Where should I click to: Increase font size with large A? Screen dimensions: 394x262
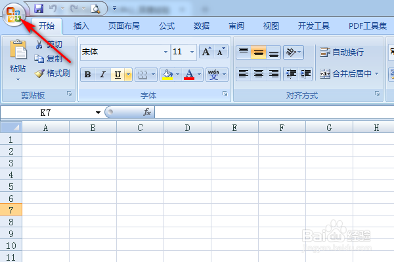(207, 52)
